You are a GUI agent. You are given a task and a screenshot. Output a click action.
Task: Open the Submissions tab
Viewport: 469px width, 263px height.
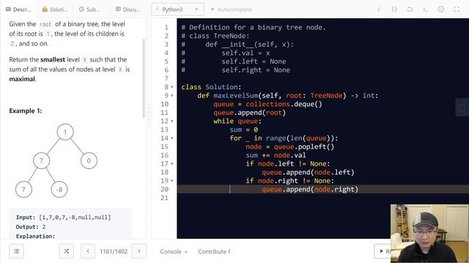tap(89, 9)
